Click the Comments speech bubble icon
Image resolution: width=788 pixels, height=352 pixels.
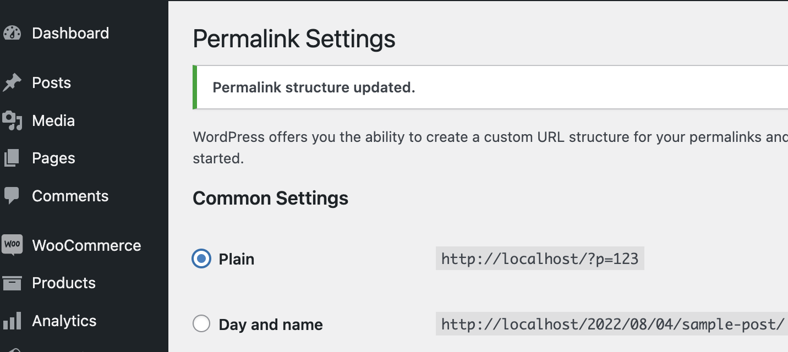tap(12, 196)
